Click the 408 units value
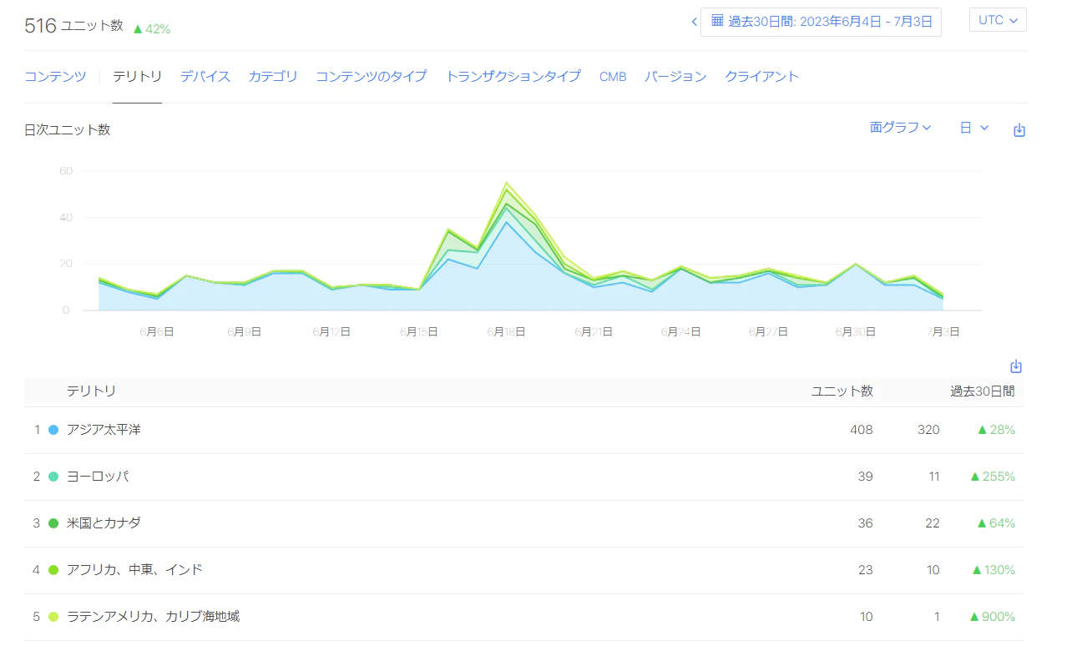 tap(860, 430)
